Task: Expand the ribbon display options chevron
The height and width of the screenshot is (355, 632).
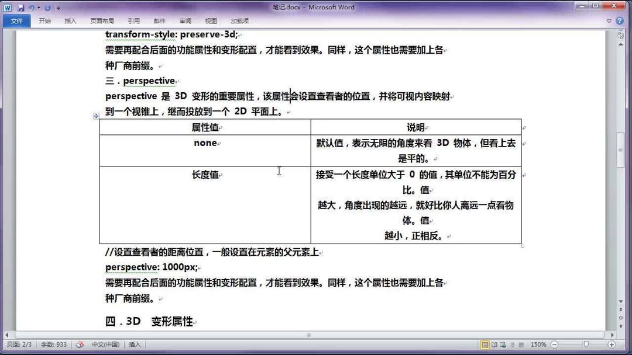Action: click(609, 20)
